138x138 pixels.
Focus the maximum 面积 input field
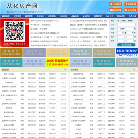[x=130, y=37]
